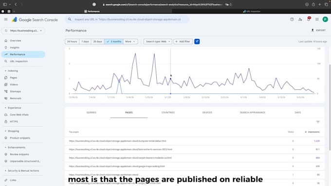Click the Performance sidebar item
Image resolution: width=331 pixels, height=186 pixels.
point(23,54)
